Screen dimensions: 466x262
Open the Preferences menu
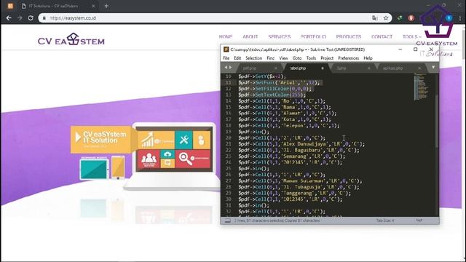point(349,58)
